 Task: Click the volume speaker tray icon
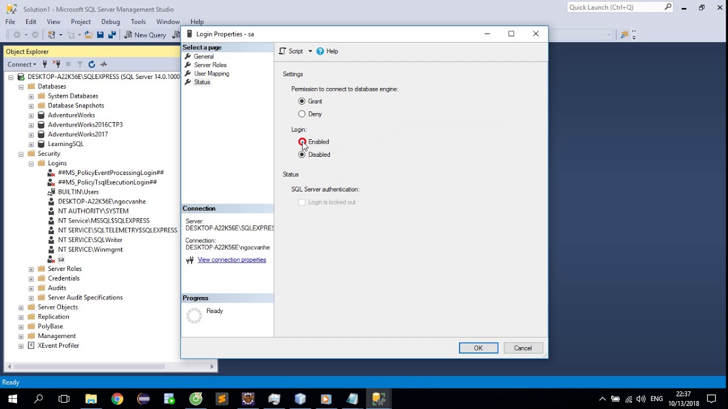(x=641, y=399)
